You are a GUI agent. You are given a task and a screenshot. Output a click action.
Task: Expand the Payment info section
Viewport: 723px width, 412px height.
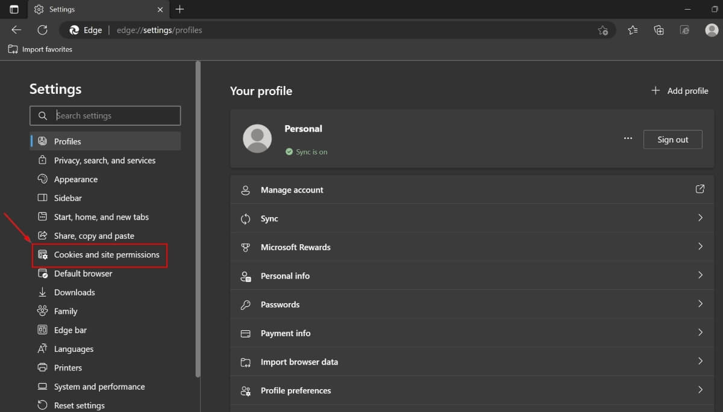(471, 333)
